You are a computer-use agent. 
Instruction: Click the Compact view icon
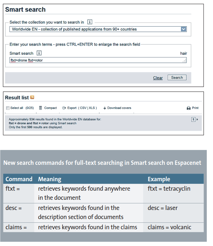[40, 108]
